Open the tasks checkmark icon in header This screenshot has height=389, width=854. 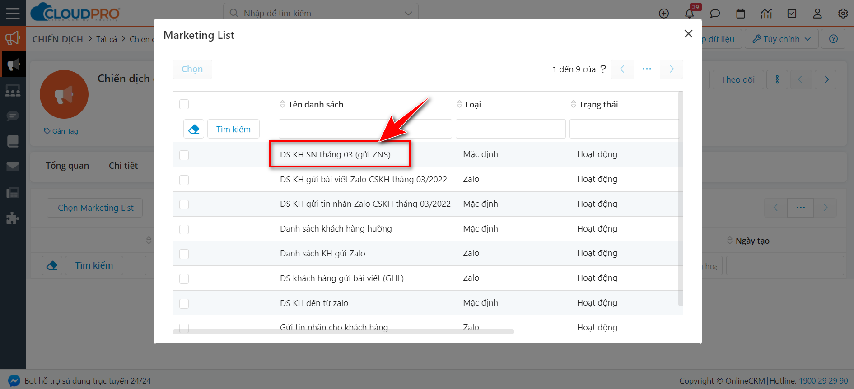(792, 14)
